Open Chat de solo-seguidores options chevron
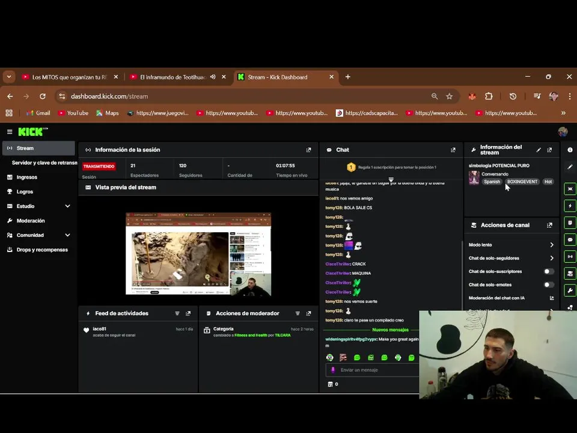The width and height of the screenshot is (577, 433). tap(552, 258)
